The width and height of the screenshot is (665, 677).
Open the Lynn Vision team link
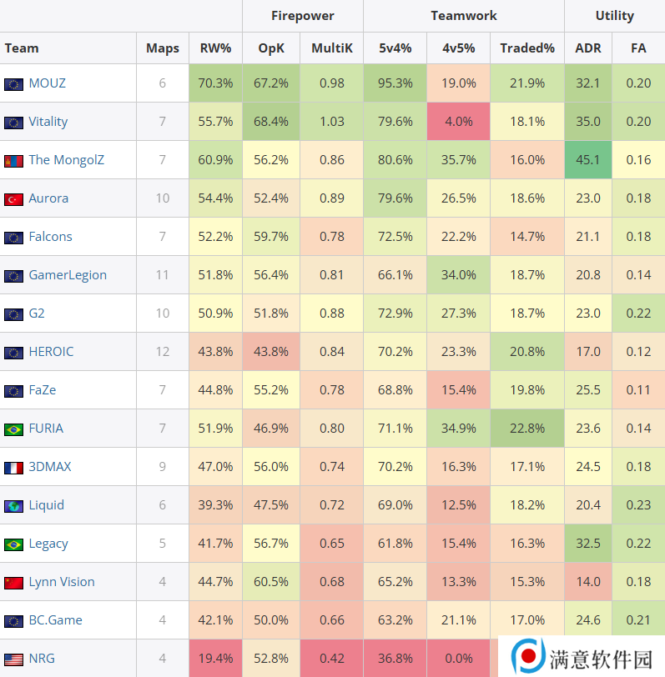[62, 582]
